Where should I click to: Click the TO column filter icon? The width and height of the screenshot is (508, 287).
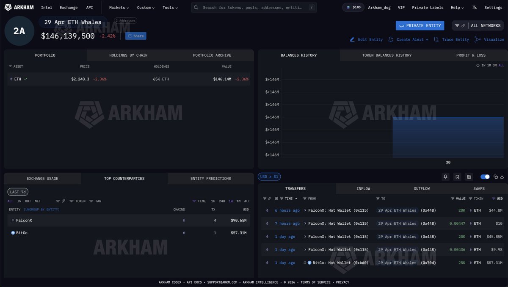[378, 199]
